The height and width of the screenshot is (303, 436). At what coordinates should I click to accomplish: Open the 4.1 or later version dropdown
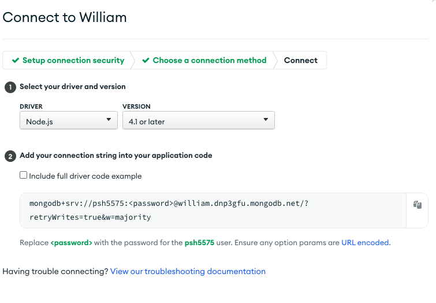click(x=199, y=120)
